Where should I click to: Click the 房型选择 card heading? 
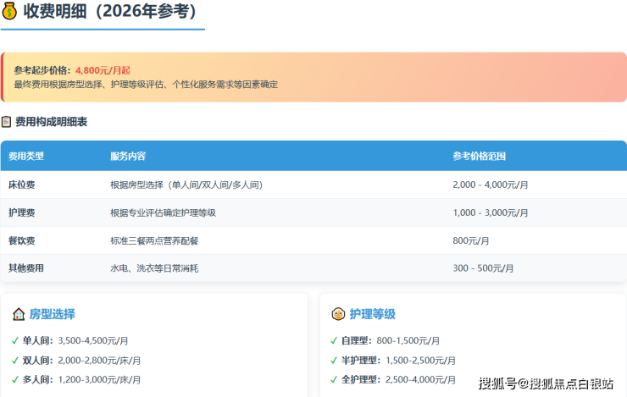[53, 314]
